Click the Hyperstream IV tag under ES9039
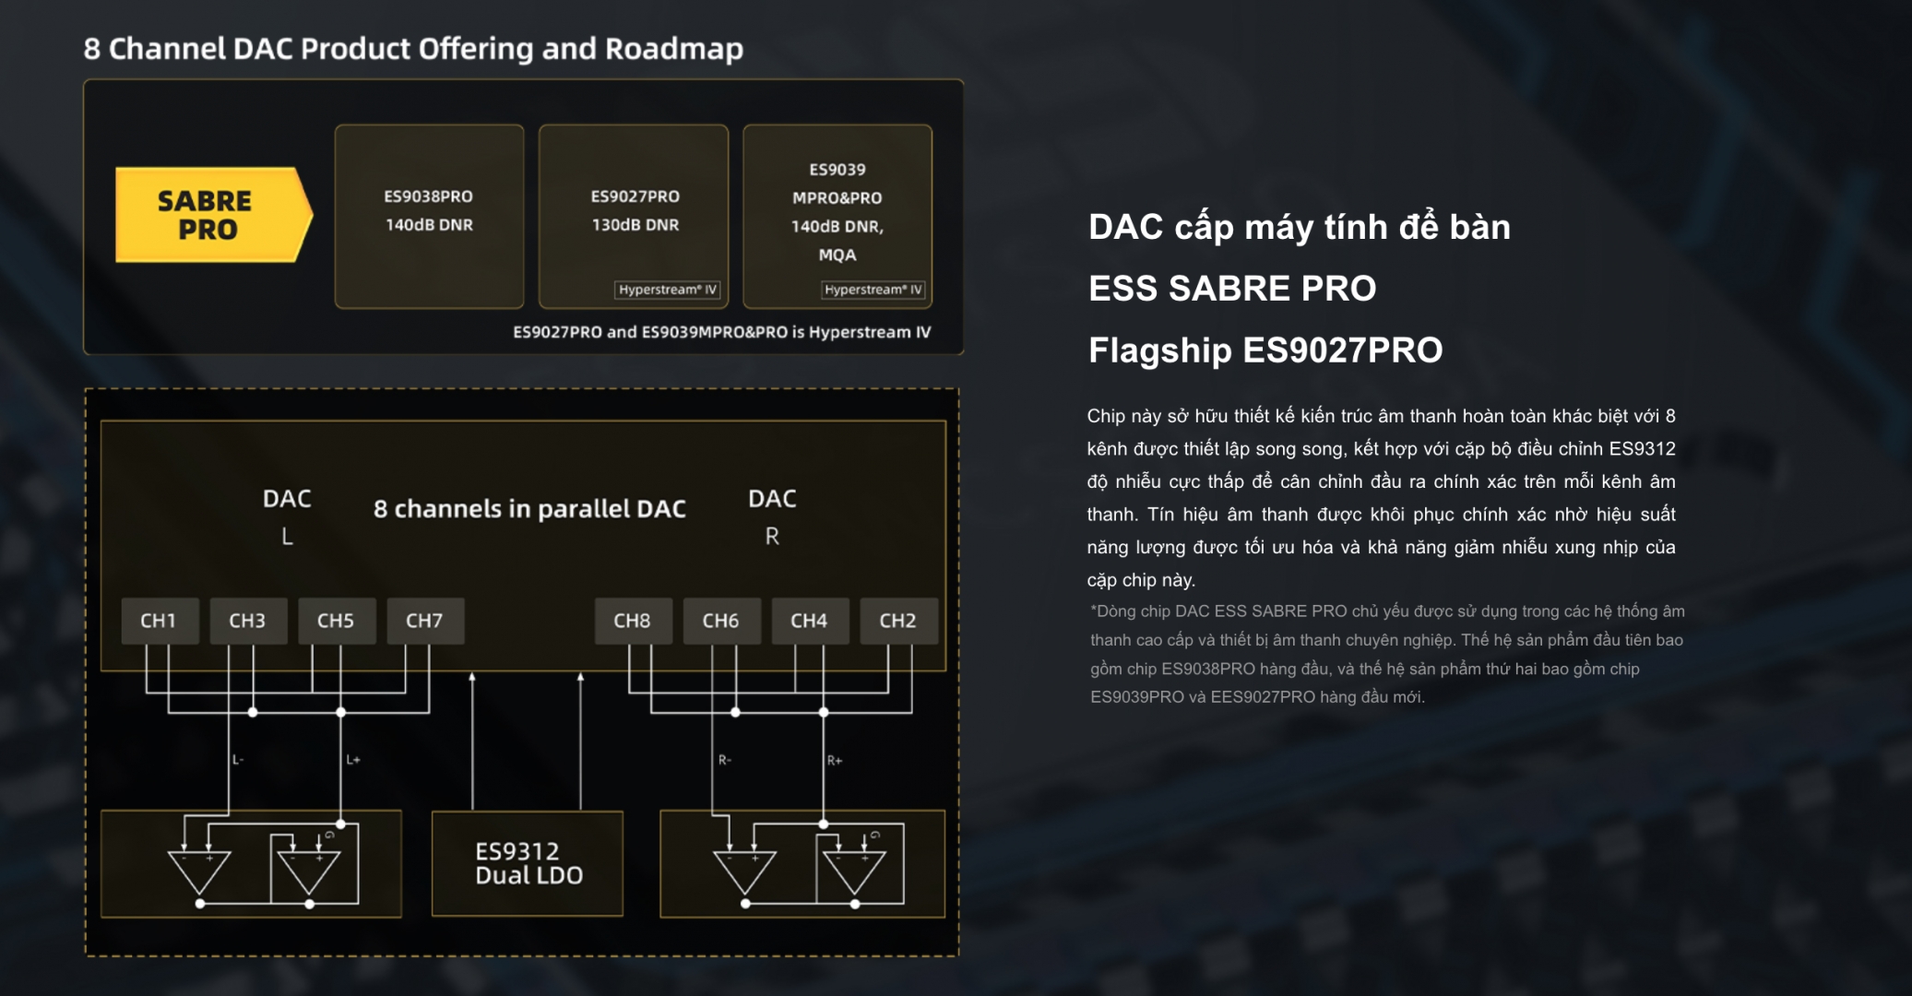 [x=873, y=290]
